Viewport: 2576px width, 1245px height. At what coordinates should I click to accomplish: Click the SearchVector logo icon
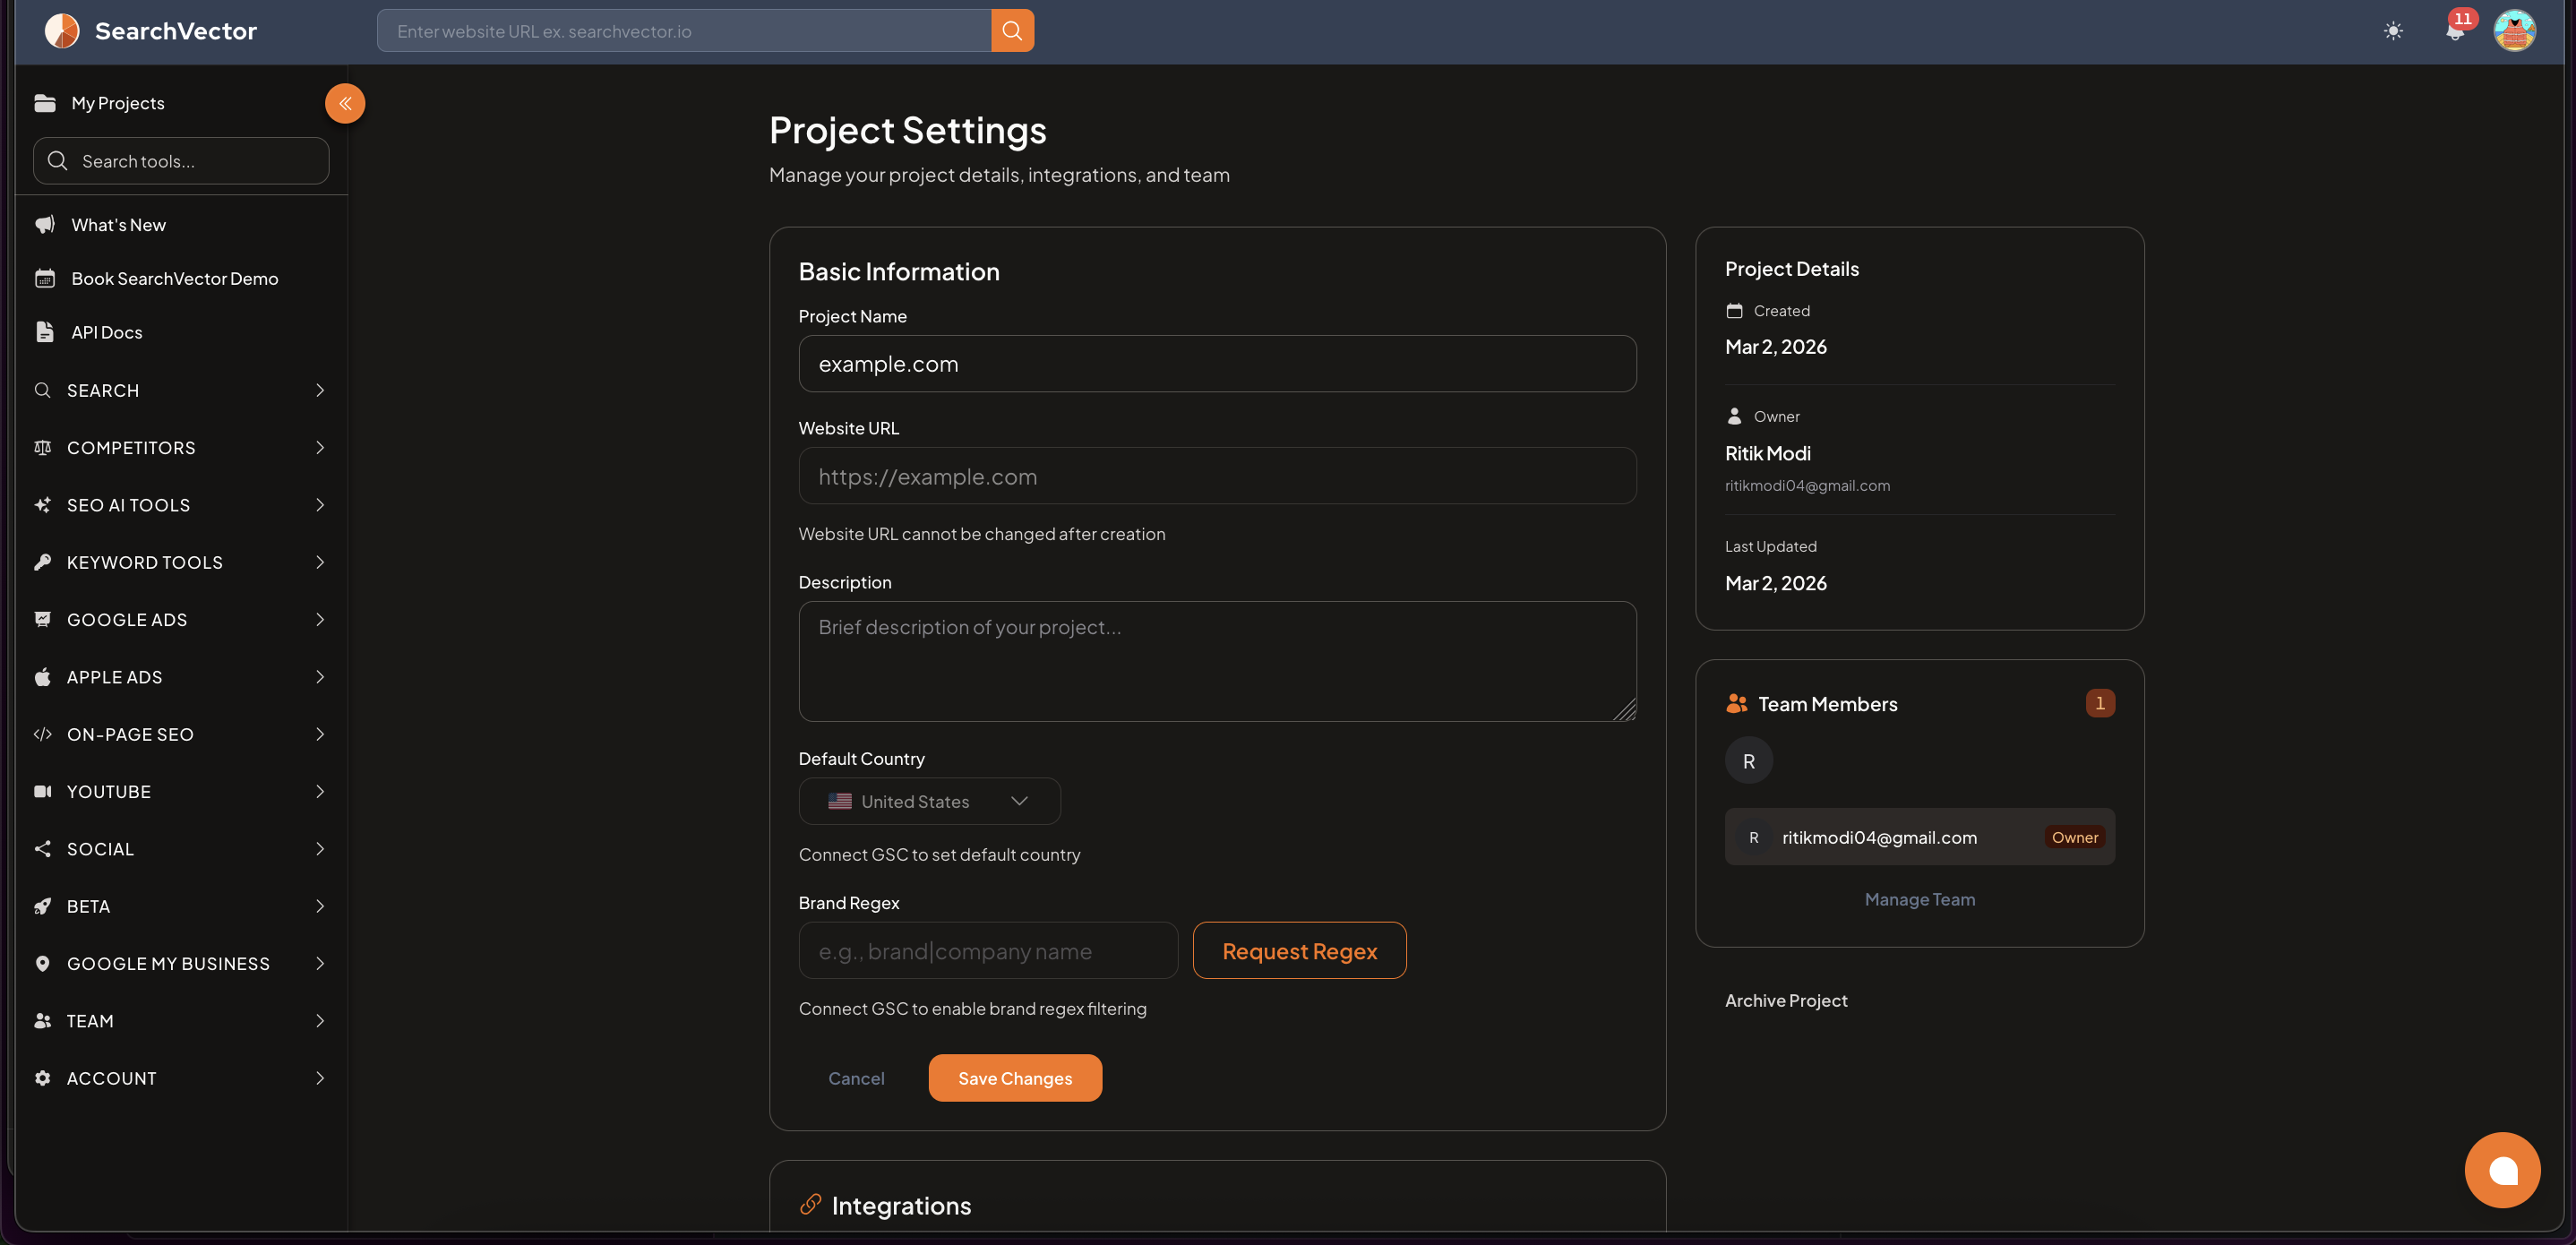62,31
